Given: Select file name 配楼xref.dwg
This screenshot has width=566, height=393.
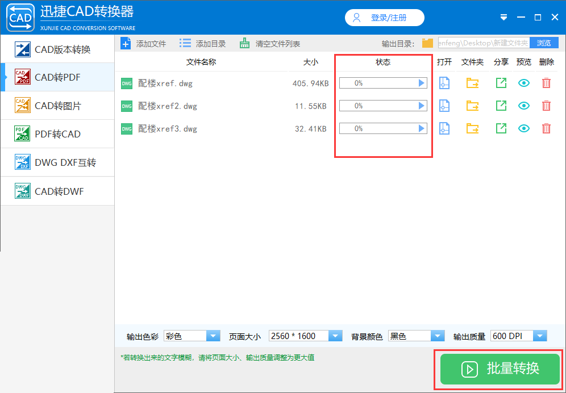Looking at the screenshot, I should (x=165, y=83).
